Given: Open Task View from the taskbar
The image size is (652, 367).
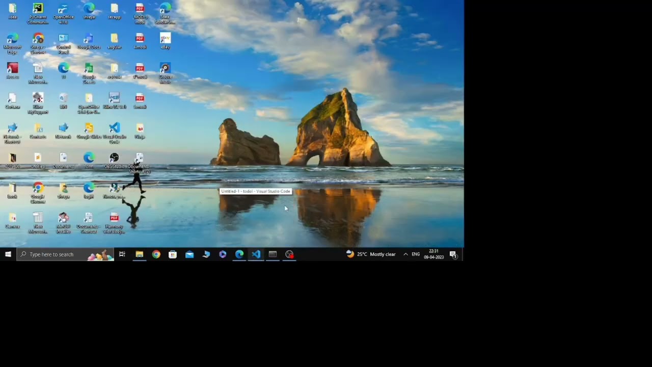Looking at the screenshot, I should pos(122,254).
